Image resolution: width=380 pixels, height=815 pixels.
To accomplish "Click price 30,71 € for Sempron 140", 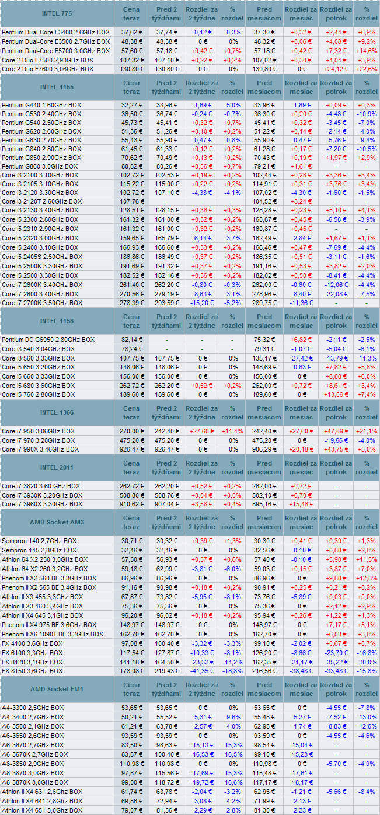I will 131,541.
